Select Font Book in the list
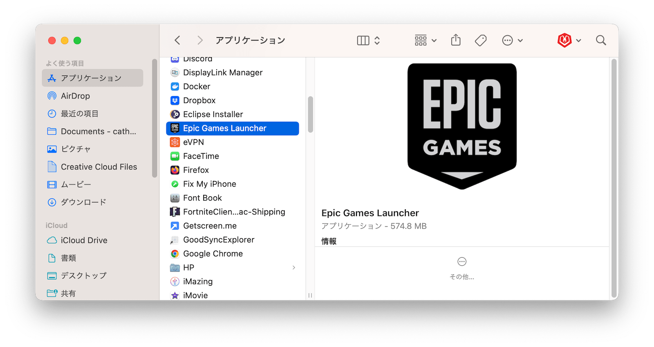The width and height of the screenshot is (654, 347). pos(233,198)
